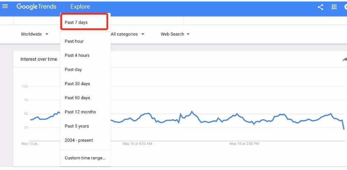This screenshot has width=347, height=170.
Task: Click the Google Trends logo
Action: pyautogui.click(x=36, y=7)
